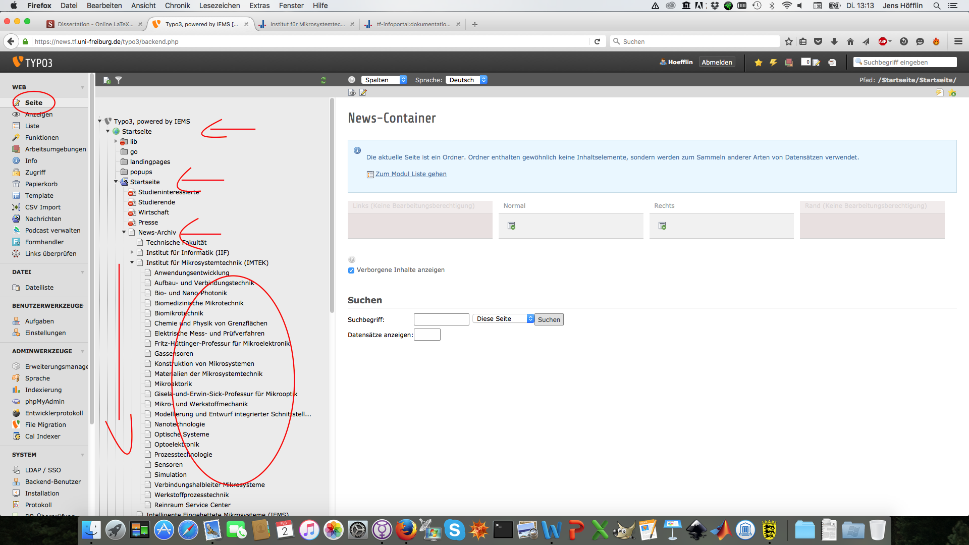Screen dimensions: 969x545
Task: Open the Lesezeichen menu in the Firefox menu bar
Action: click(220, 6)
